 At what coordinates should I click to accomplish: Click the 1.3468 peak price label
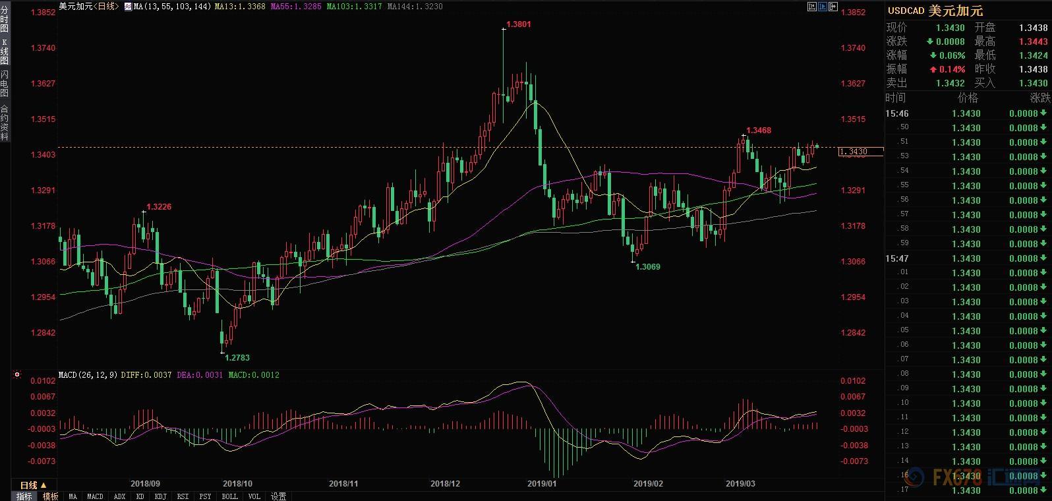[759, 131]
